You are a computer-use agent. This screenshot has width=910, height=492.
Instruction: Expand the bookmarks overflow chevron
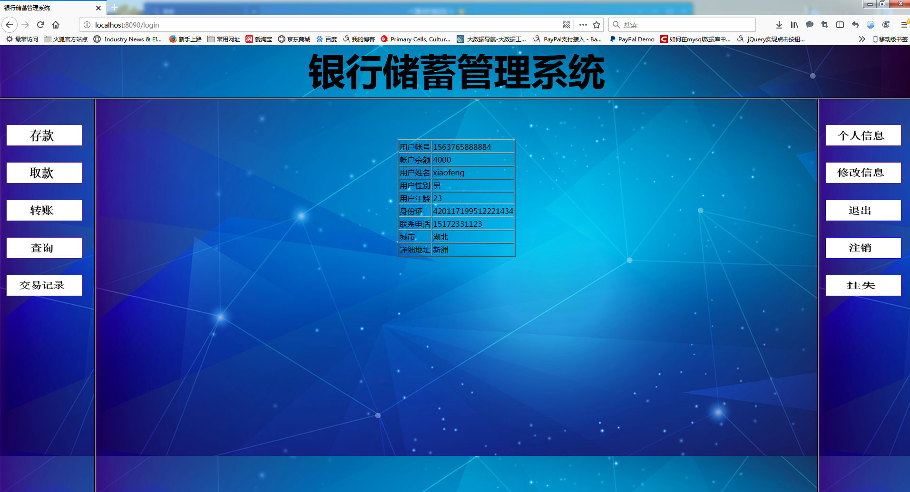(x=861, y=39)
